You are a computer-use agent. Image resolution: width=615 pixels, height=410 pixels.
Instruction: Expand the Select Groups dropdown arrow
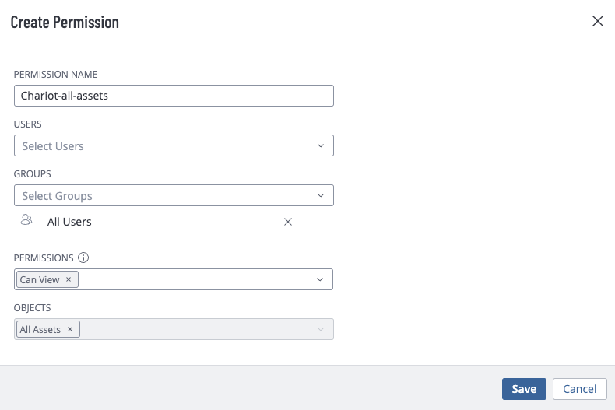pos(321,195)
